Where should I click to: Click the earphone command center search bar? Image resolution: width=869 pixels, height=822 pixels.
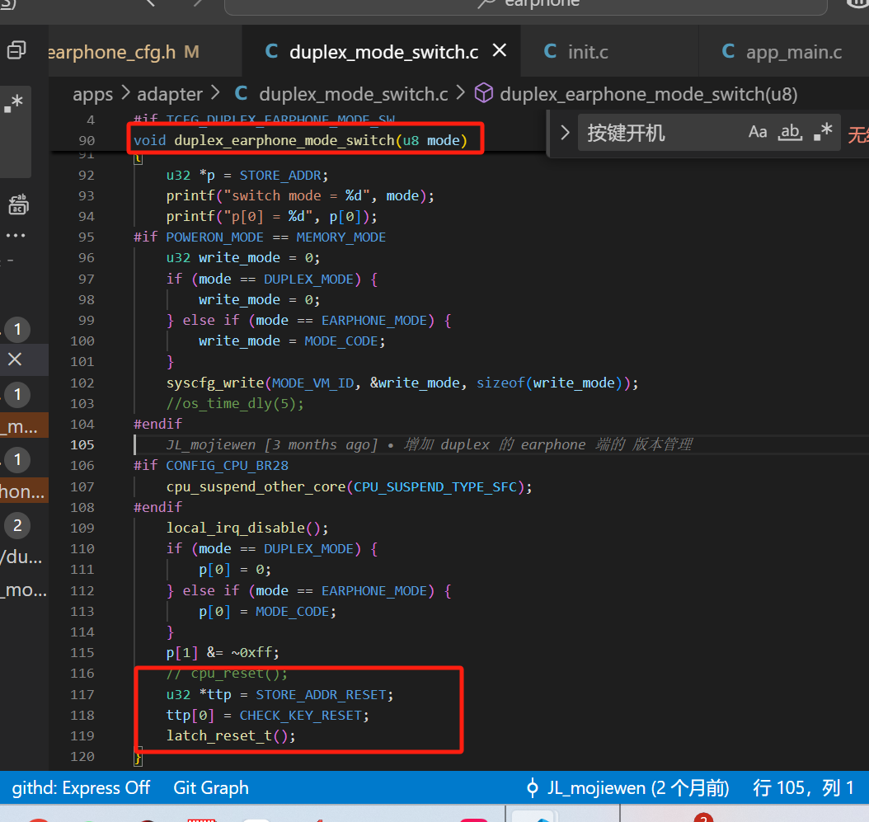pyautogui.click(x=525, y=6)
